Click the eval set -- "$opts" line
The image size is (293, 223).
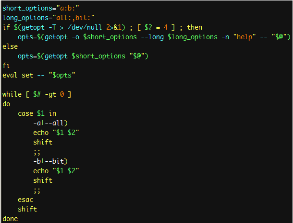(39, 76)
